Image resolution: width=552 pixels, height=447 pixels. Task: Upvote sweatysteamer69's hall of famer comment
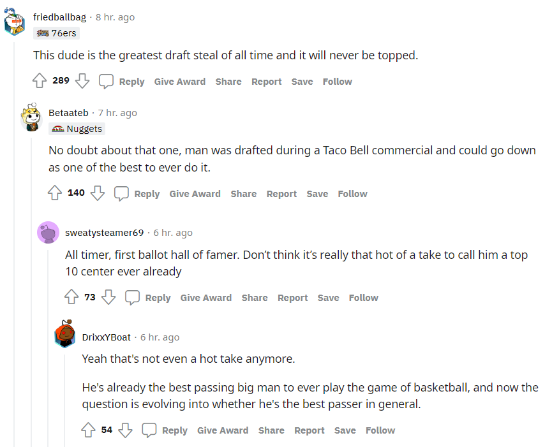pyautogui.click(x=71, y=298)
